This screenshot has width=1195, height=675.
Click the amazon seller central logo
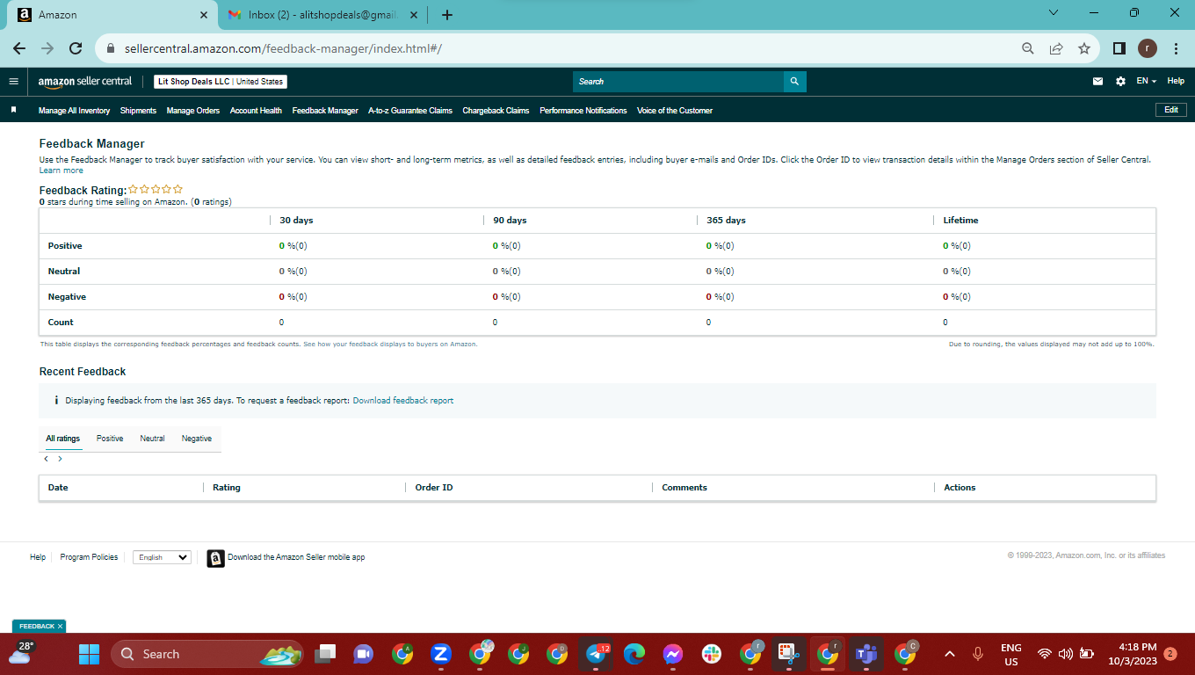(x=85, y=82)
